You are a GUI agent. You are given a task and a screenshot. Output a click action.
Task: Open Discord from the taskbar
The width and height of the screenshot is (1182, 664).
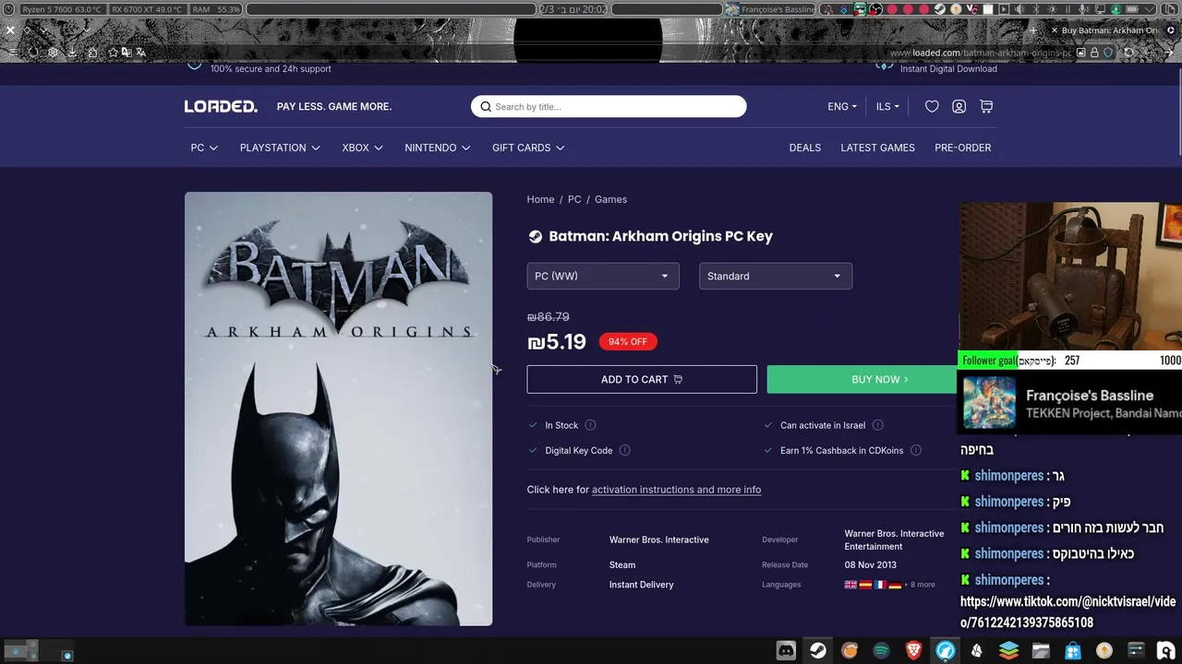coord(786,650)
